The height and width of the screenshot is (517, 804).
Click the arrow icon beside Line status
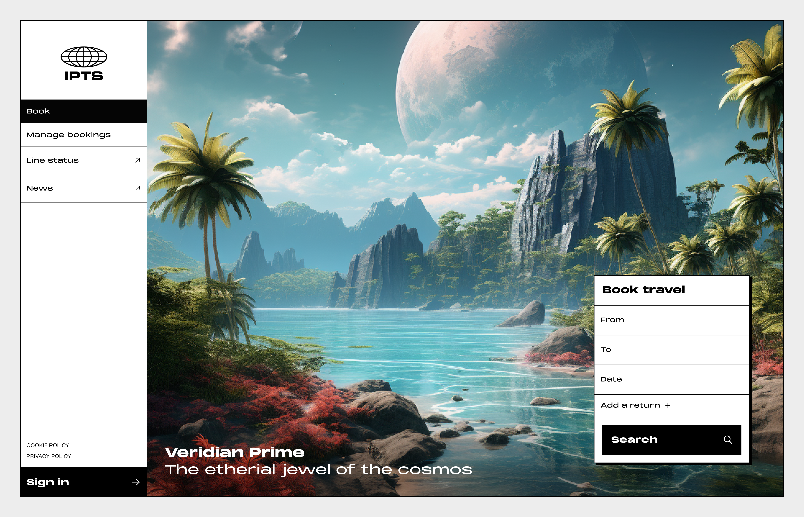[x=137, y=160]
